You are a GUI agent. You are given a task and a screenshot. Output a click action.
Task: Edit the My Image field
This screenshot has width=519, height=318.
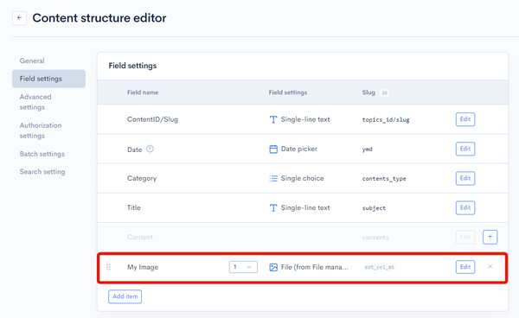[465, 267]
